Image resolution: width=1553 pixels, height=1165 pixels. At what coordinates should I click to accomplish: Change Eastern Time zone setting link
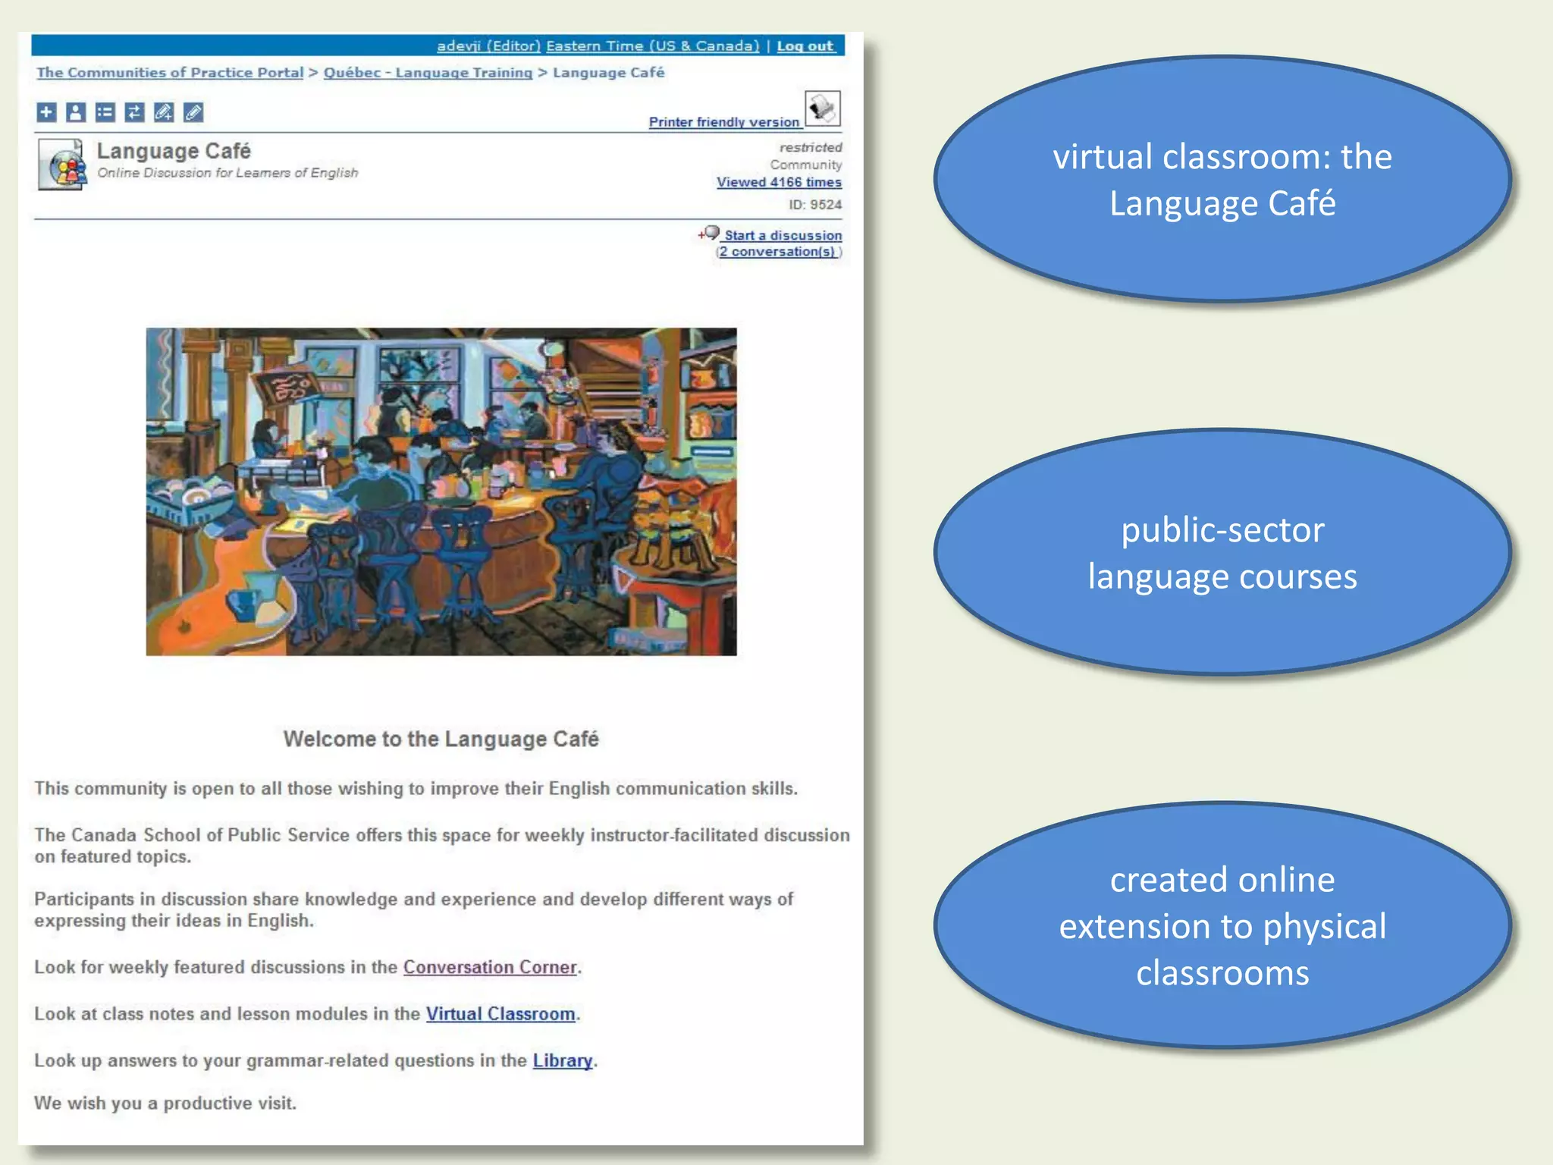coord(652,46)
